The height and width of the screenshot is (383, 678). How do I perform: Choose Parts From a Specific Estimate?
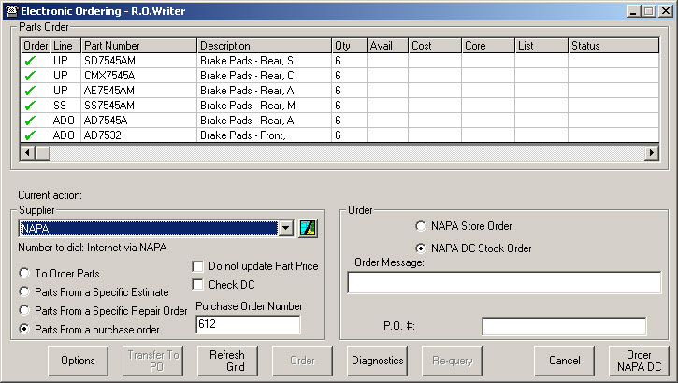[x=24, y=291]
